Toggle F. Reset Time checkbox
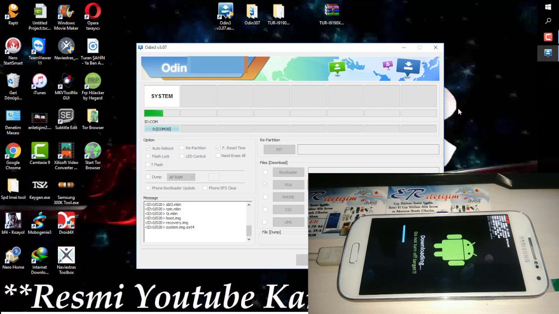The image size is (559, 314). coord(218,148)
